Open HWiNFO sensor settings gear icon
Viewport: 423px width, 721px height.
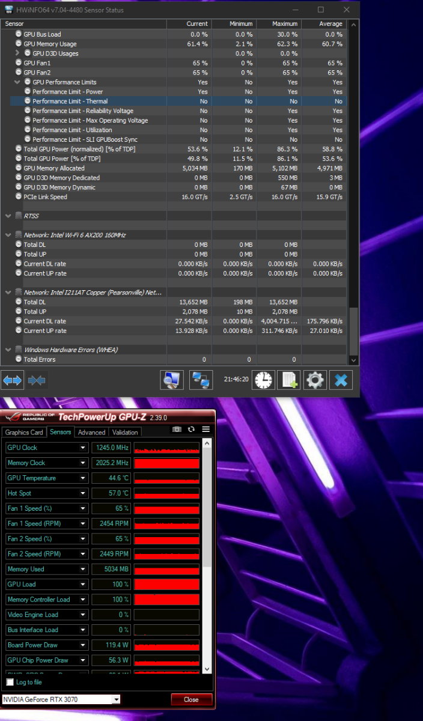[315, 380]
